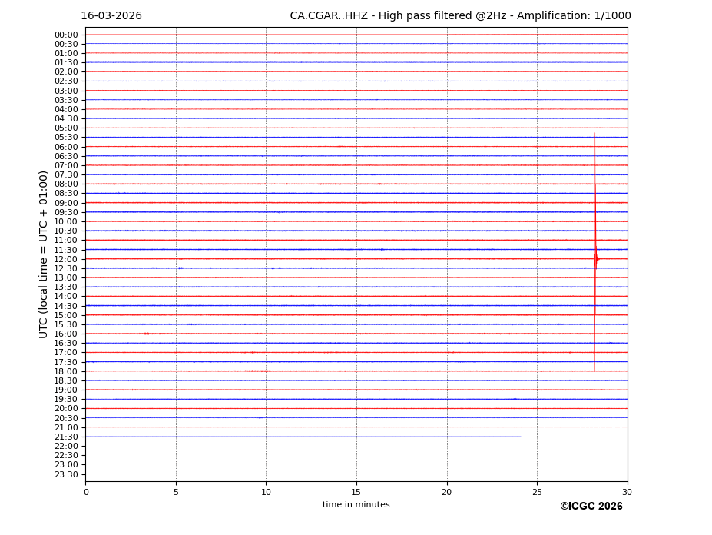Click the UTC local time y-axis label
Viewport: 712px width, 535px height.
pos(44,254)
